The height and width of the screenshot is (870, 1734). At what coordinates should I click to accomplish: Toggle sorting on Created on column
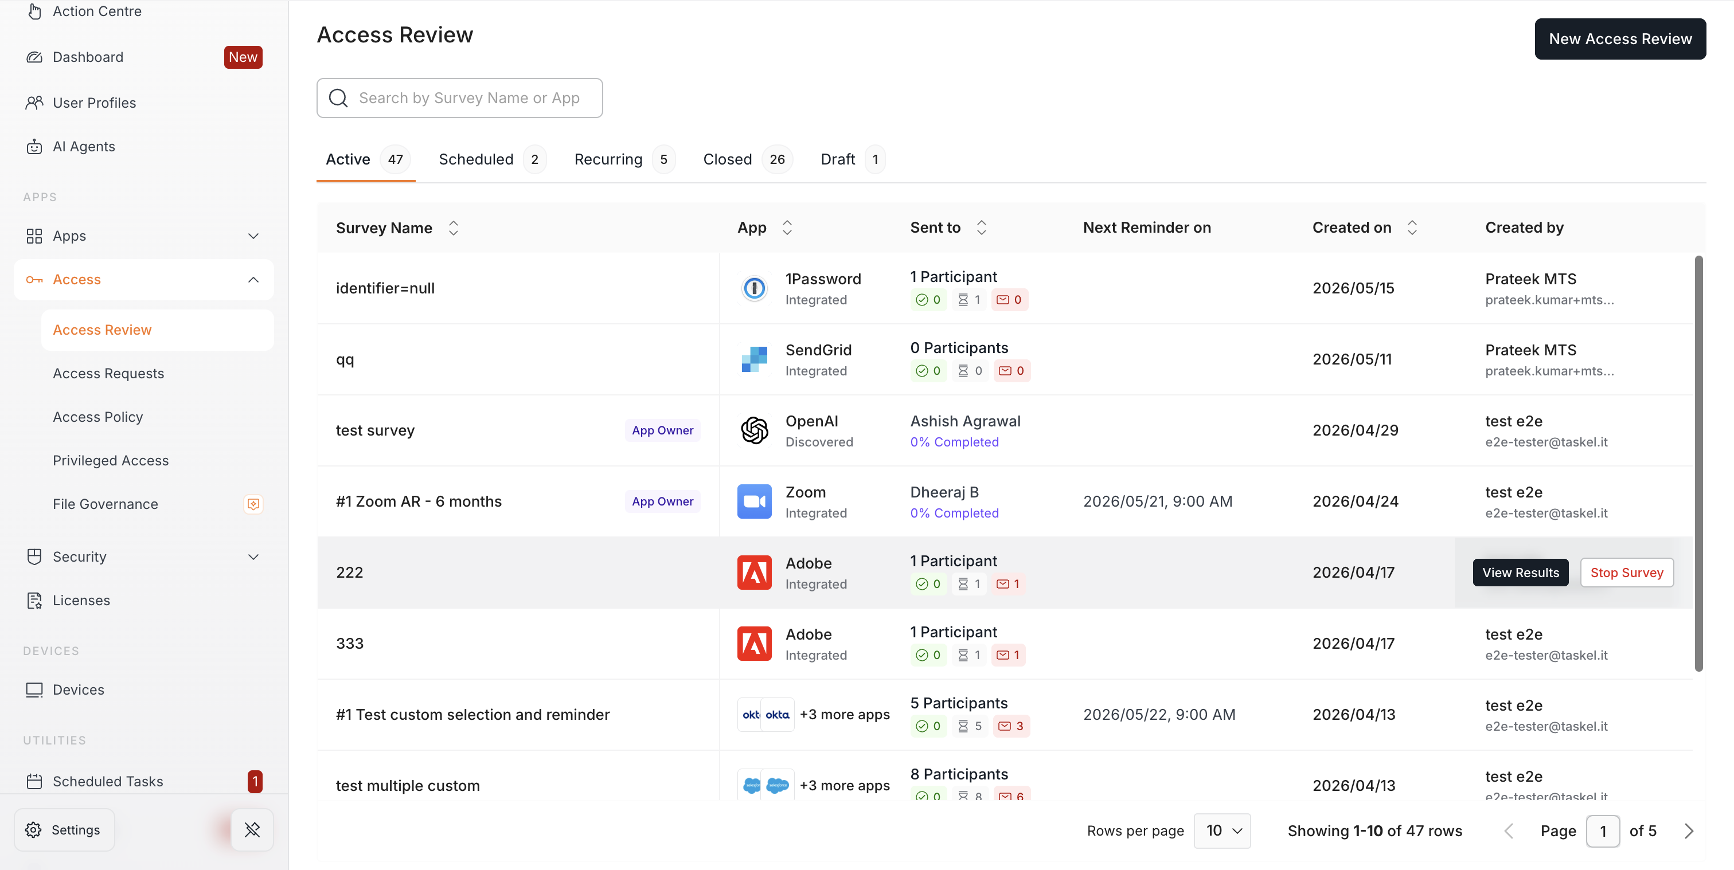point(1412,228)
